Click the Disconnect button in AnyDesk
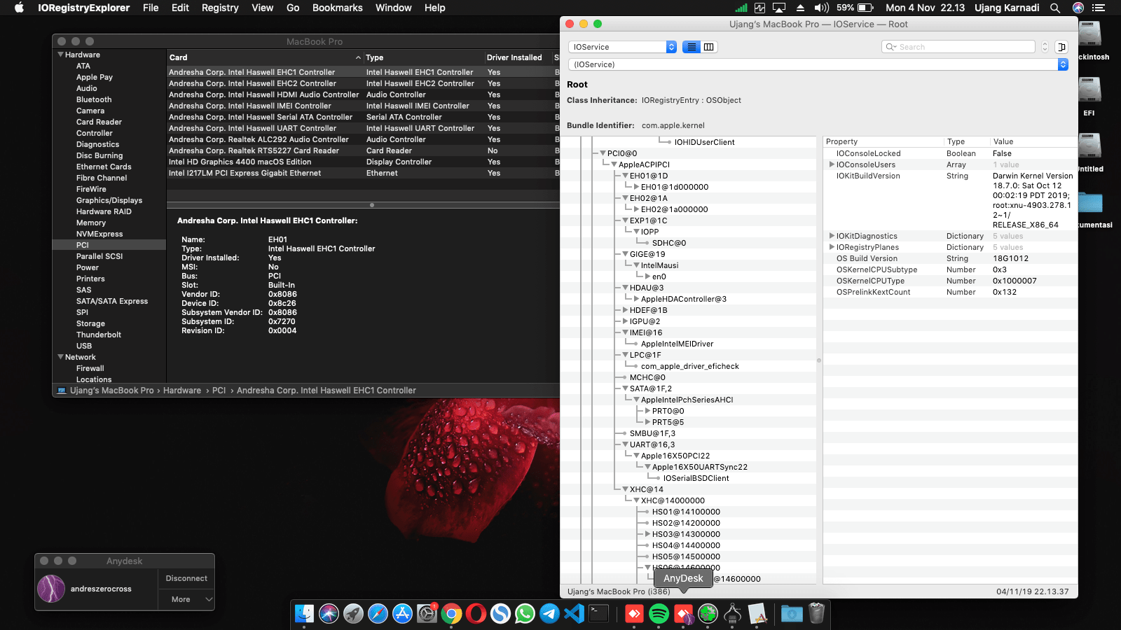 coord(186,578)
